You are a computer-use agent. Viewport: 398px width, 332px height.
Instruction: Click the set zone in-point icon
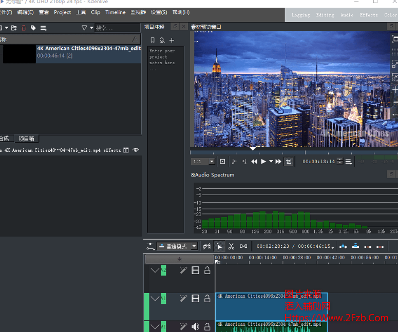point(234,162)
